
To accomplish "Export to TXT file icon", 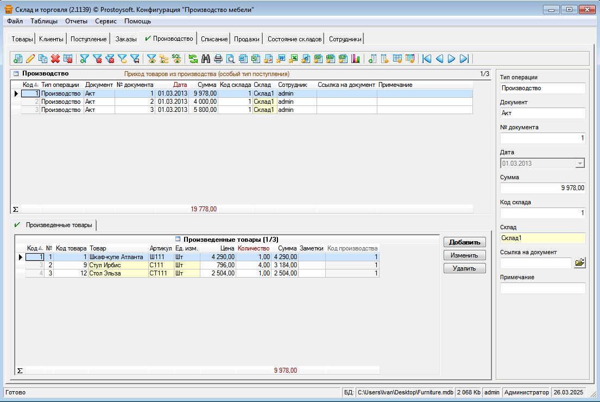I will 331,59.
